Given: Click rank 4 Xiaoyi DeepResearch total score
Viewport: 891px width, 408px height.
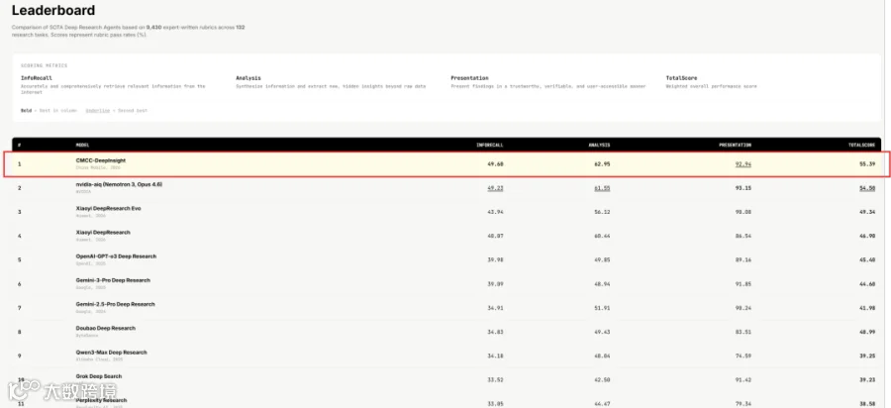Looking at the screenshot, I should pos(867,236).
